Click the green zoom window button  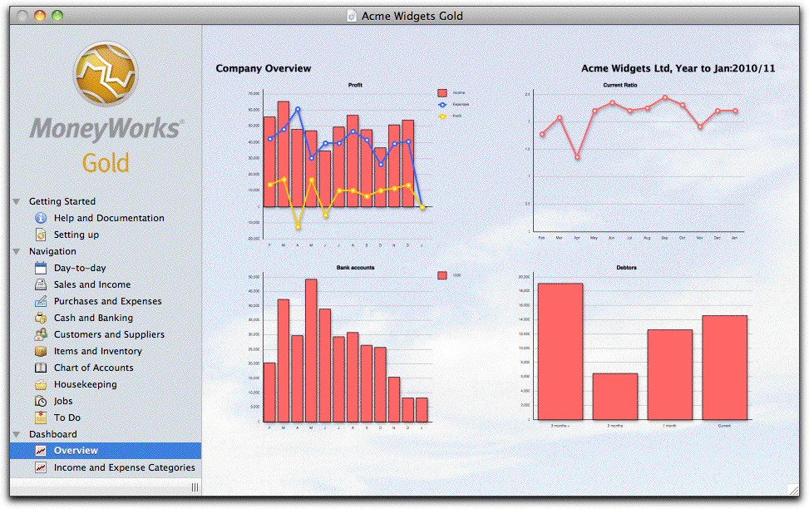[57, 16]
